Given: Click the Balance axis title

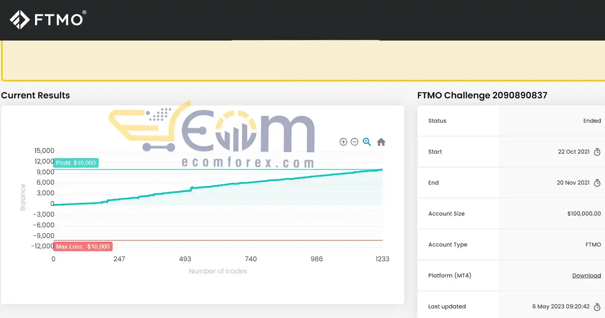Looking at the screenshot, I should pos(23,197).
